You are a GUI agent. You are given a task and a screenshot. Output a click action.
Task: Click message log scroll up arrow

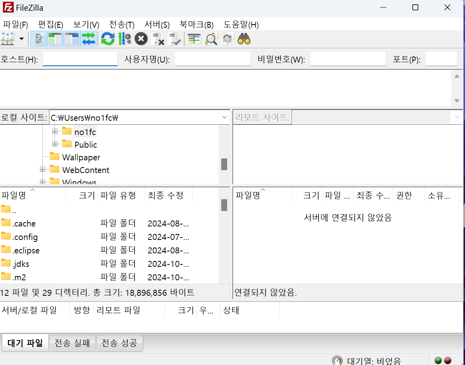pos(457,76)
